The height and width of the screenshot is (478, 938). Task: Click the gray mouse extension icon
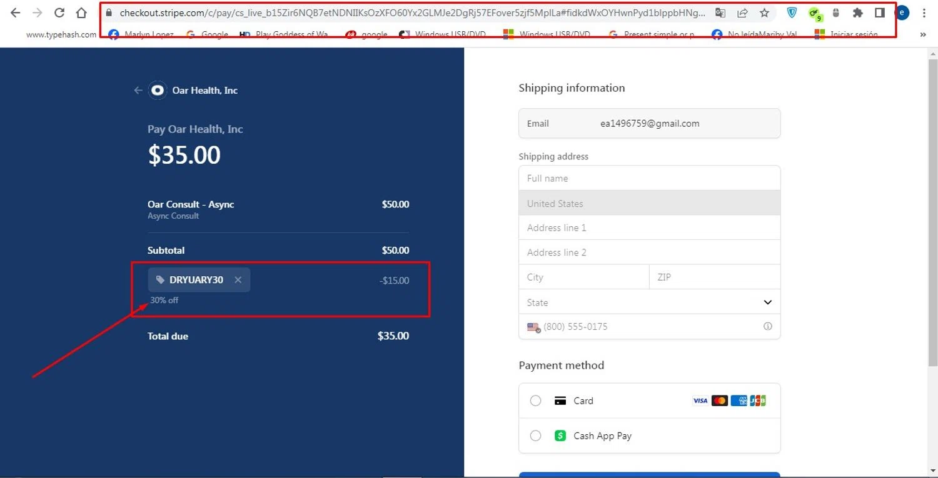click(835, 12)
